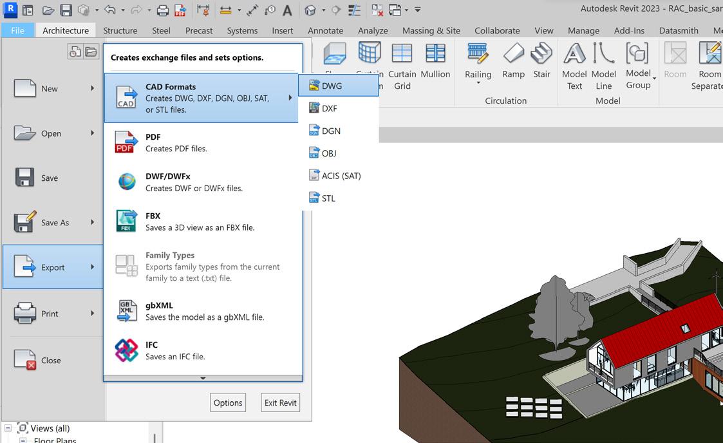The width and height of the screenshot is (723, 443).
Task: Click the Synchronize and Modify Settings icon
Action: pyautogui.click(x=84, y=10)
